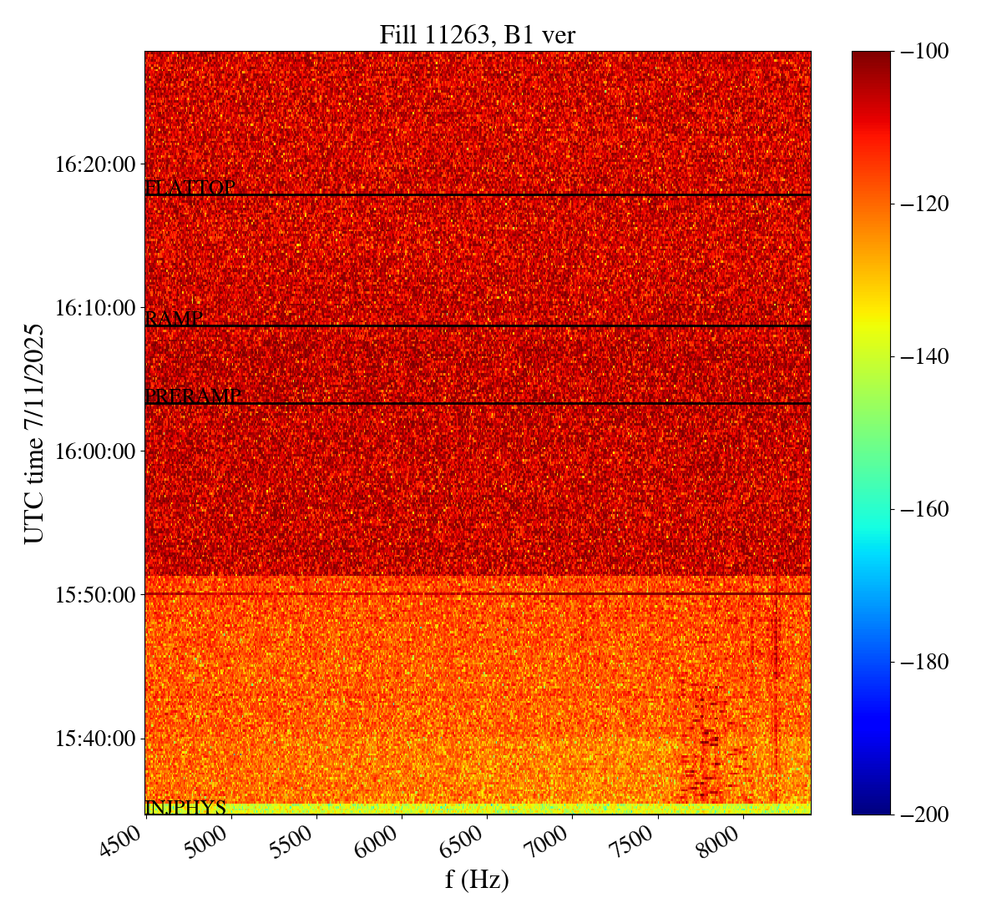1002x918 pixels.
Task: Click the −100 colorbar tick label
Action: click(x=924, y=52)
